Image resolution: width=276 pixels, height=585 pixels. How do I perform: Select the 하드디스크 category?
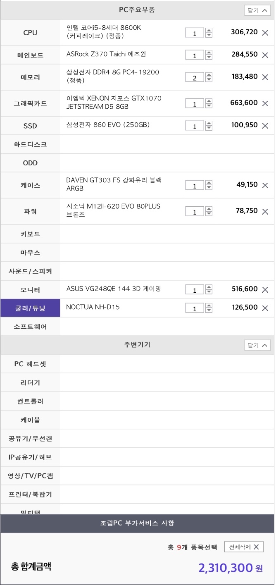click(30, 144)
